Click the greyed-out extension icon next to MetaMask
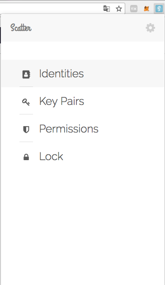The width and height of the screenshot is (165, 285). (134, 9)
